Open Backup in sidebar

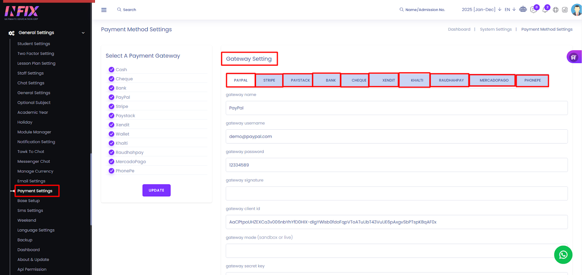(x=25, y=240)
